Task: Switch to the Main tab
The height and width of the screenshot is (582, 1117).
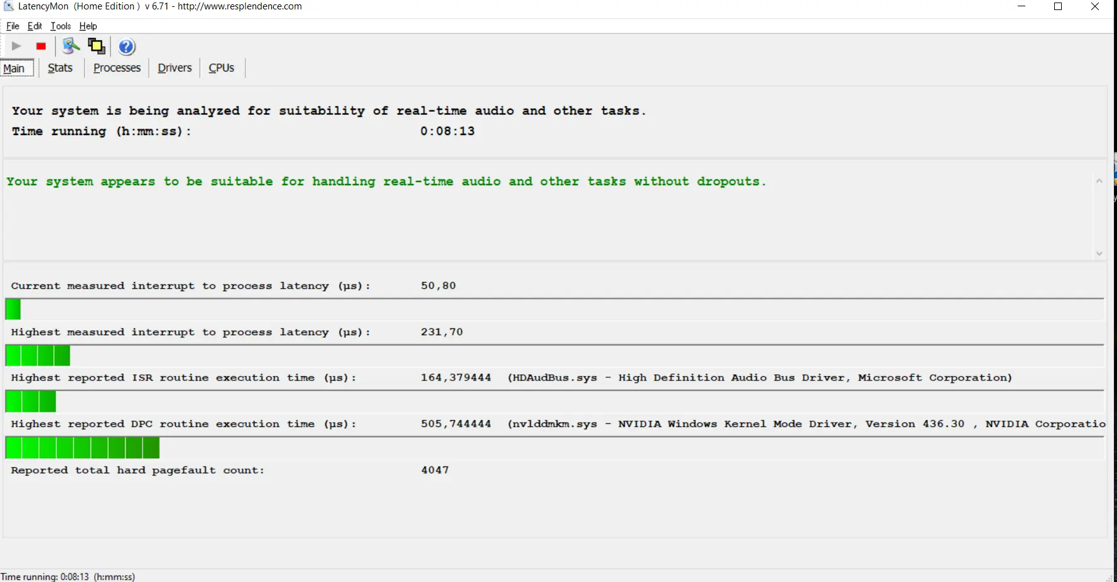Action: pyautogui.click(x=14, y=68)
